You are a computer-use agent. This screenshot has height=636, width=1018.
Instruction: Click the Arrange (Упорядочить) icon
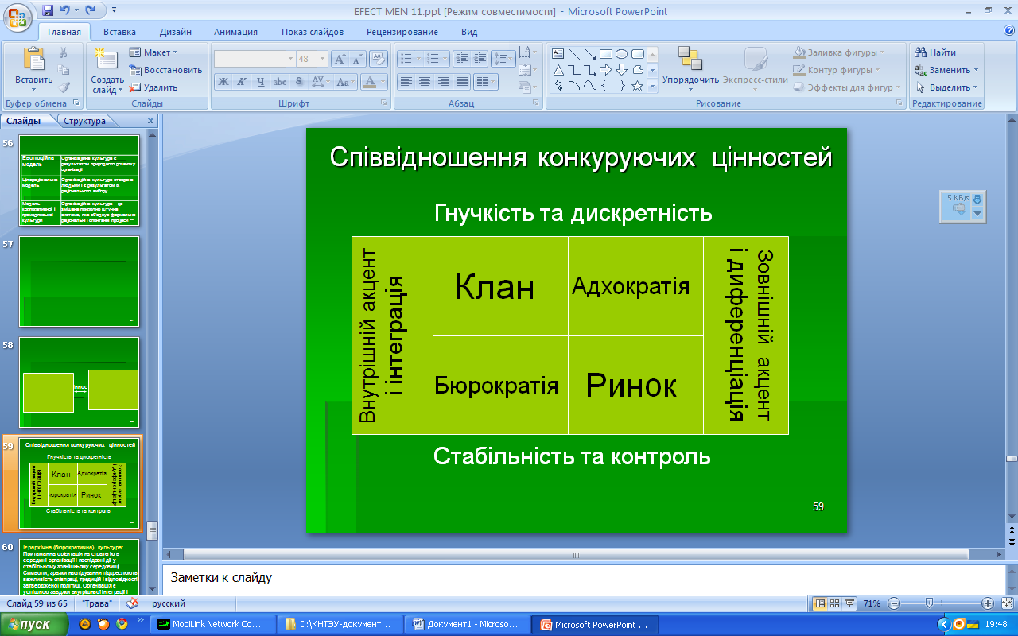[x=690, y=59]
